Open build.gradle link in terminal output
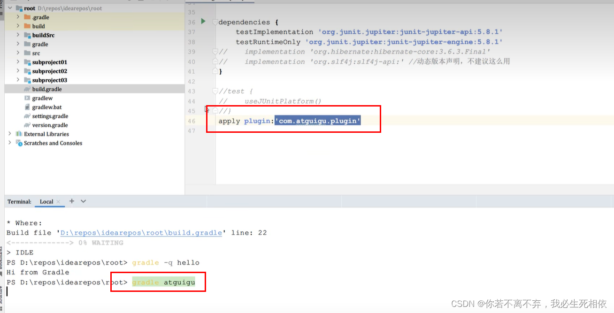The height and width of the screenshot is (313, 614). (x=141, y=233)
